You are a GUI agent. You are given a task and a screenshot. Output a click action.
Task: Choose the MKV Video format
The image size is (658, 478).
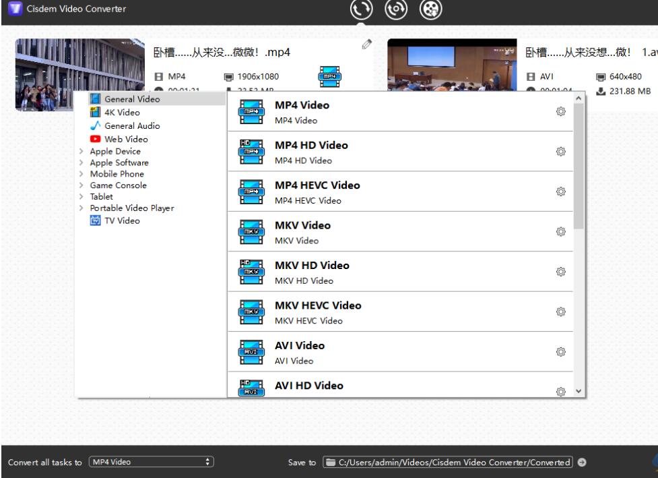400,232
